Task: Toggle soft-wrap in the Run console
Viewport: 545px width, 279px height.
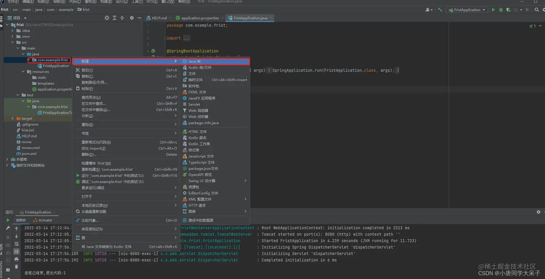Action: click(x=16, y=244)
